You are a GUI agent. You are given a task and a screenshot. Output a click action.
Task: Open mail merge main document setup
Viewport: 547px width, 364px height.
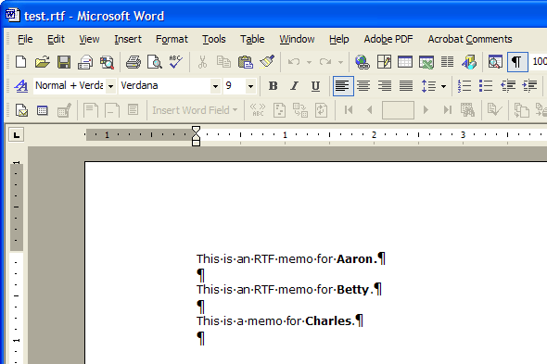[x=21, y=110]
